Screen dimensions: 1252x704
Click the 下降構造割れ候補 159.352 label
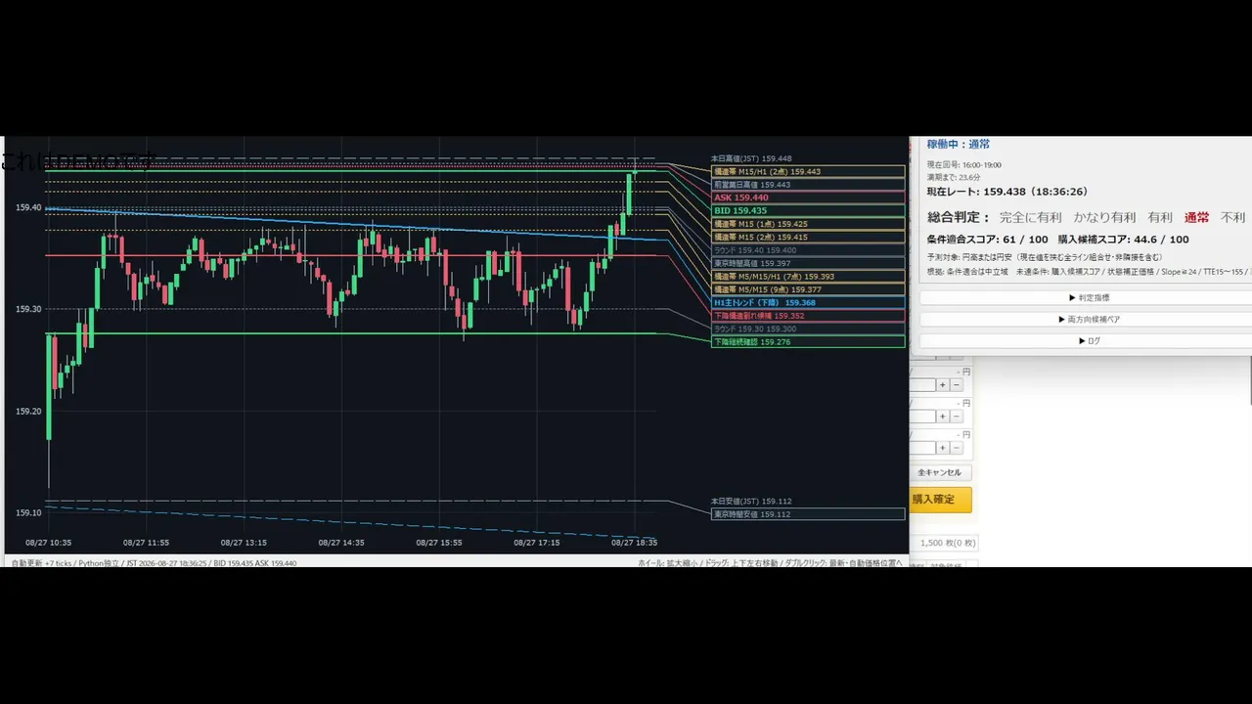pos(808,316)
